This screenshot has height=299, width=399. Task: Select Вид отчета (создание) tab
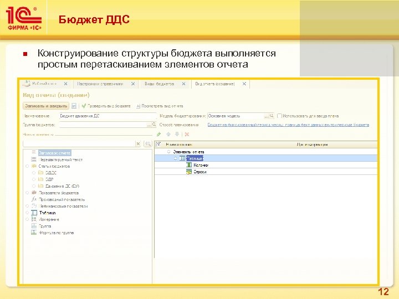coord(215,84)
